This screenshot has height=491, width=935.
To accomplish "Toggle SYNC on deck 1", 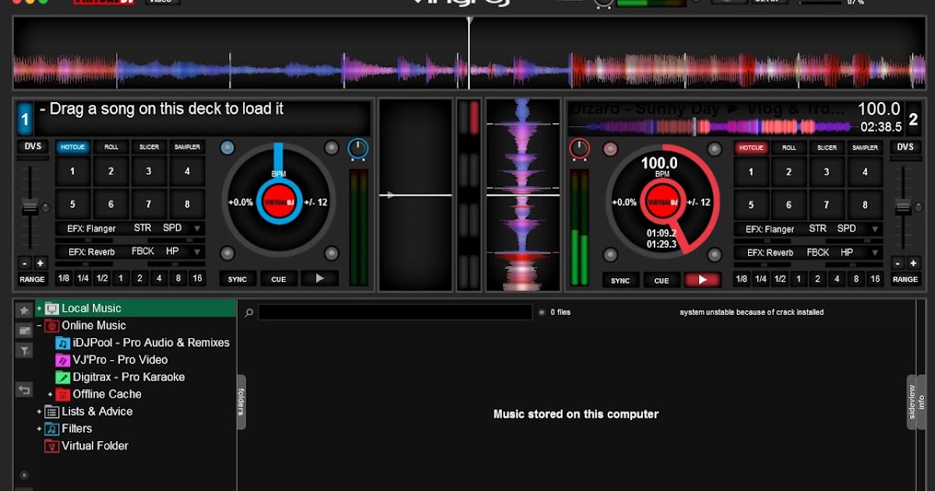I will pyautogui.click(x=238, y=279).
